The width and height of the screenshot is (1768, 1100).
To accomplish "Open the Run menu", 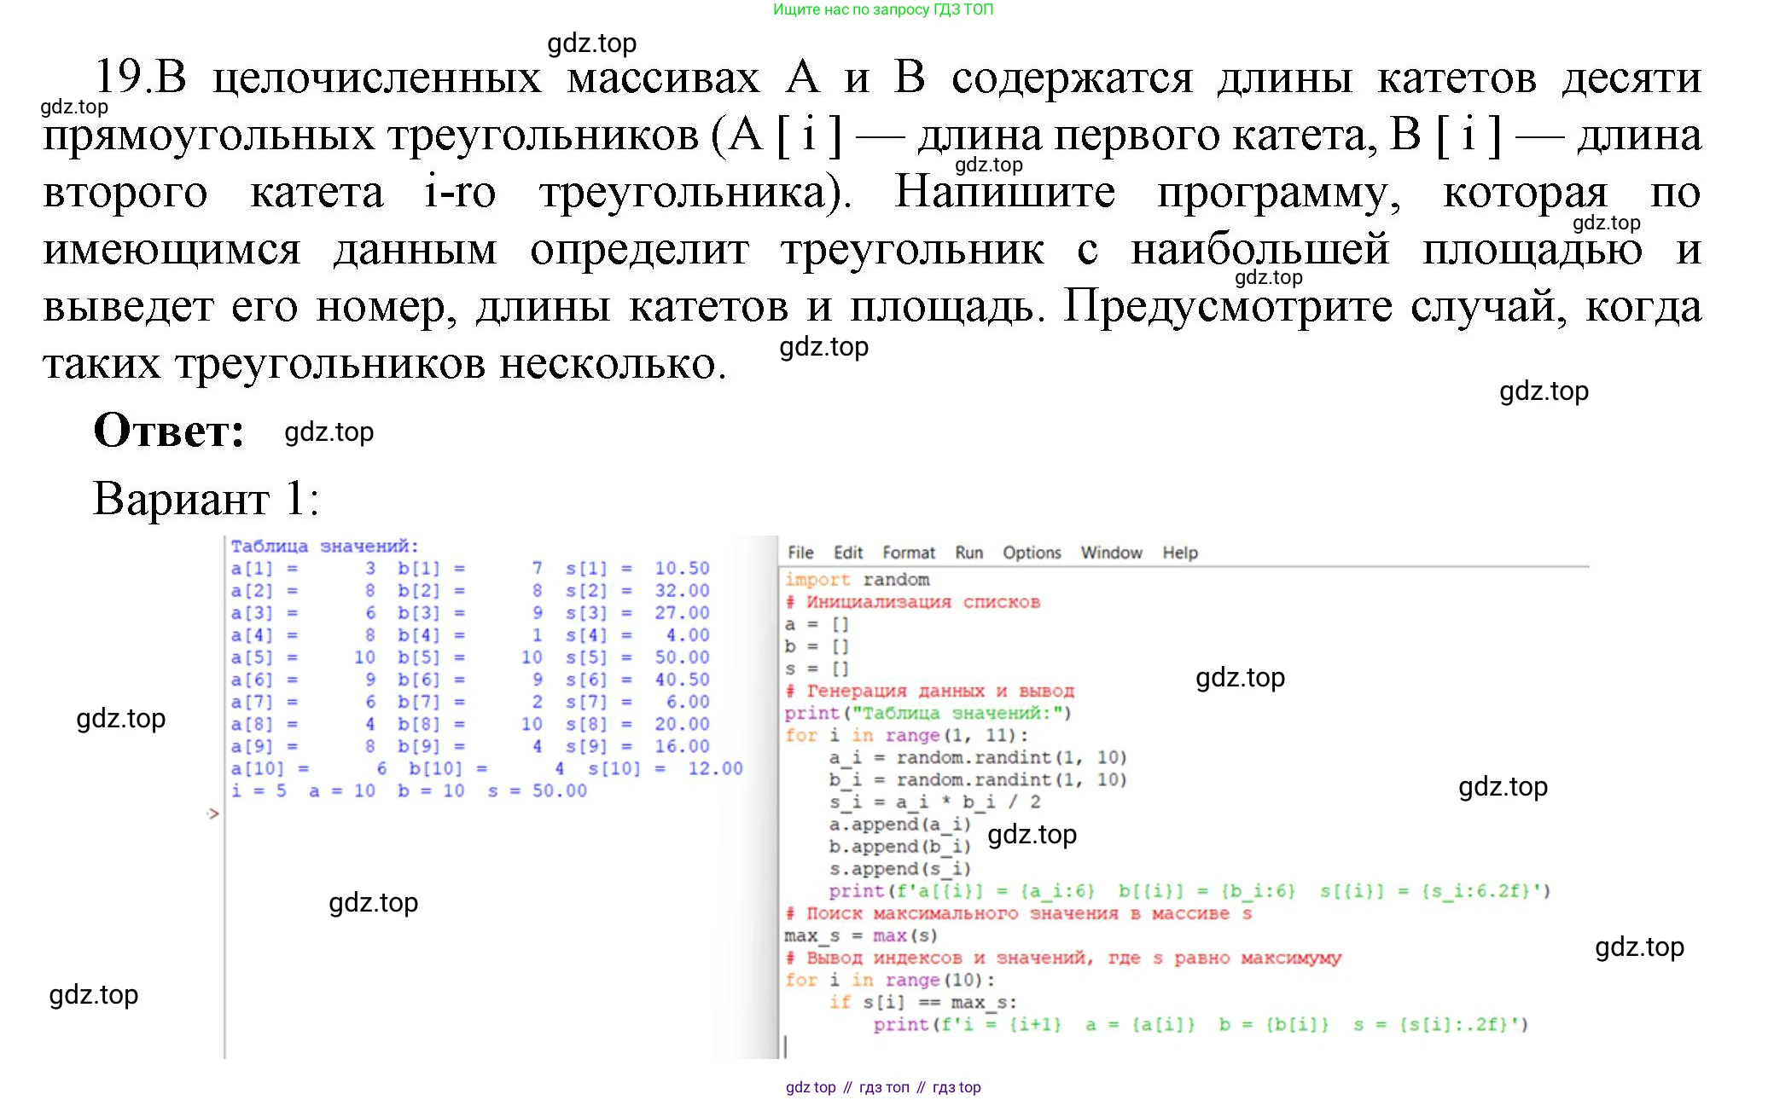I will tap(969, 553).
